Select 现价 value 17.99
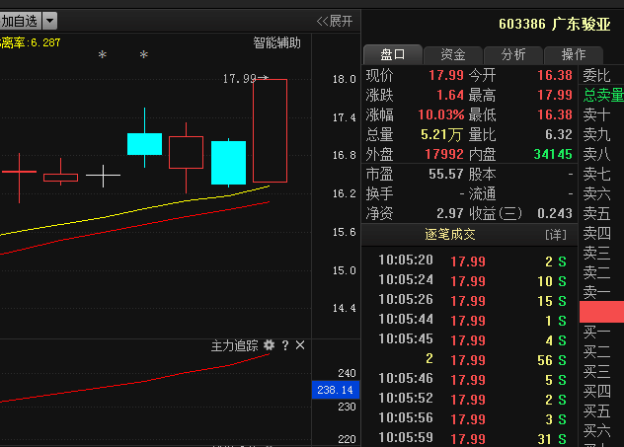This screenshot has width=624, height=447. (446, 75)
